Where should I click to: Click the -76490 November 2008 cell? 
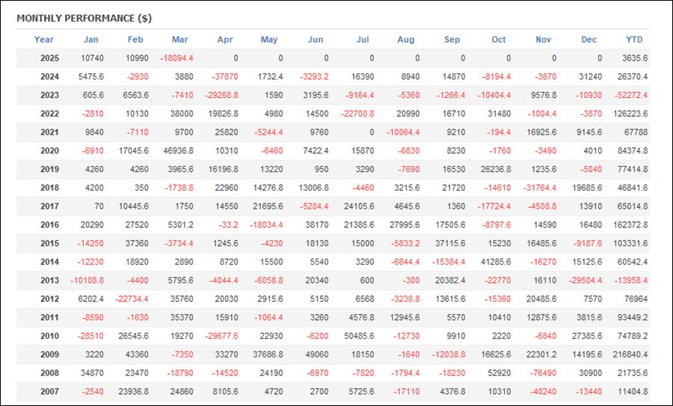[544, 373]
